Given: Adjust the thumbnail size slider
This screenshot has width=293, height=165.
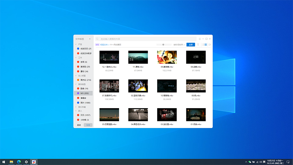Looking at the screenshot, I should 163,45.
